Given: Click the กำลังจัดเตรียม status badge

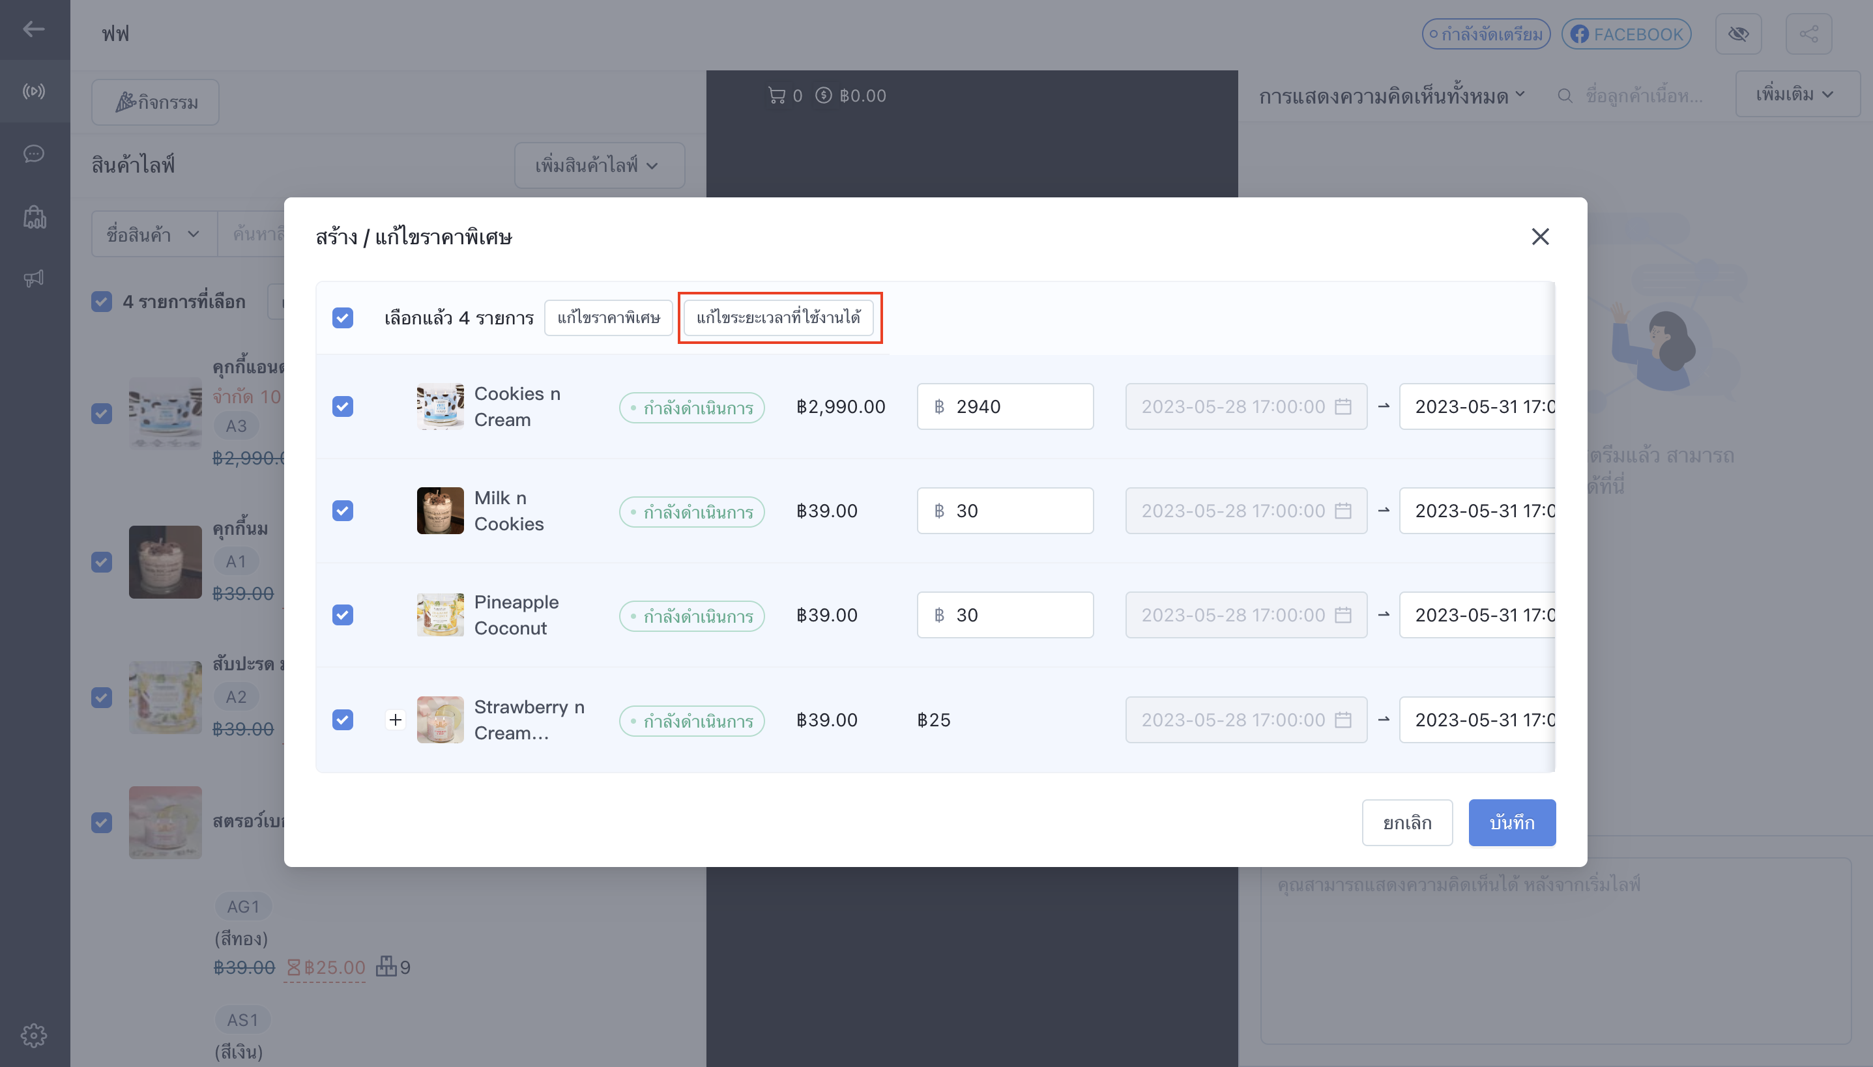Looking at the screenshot, I should 1486,34.
